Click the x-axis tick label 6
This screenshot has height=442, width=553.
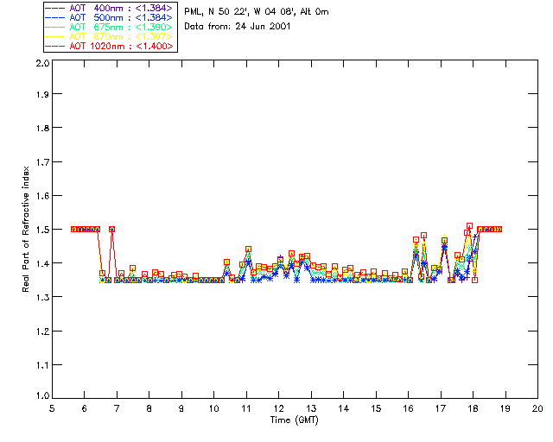click(x=85, y=408)
